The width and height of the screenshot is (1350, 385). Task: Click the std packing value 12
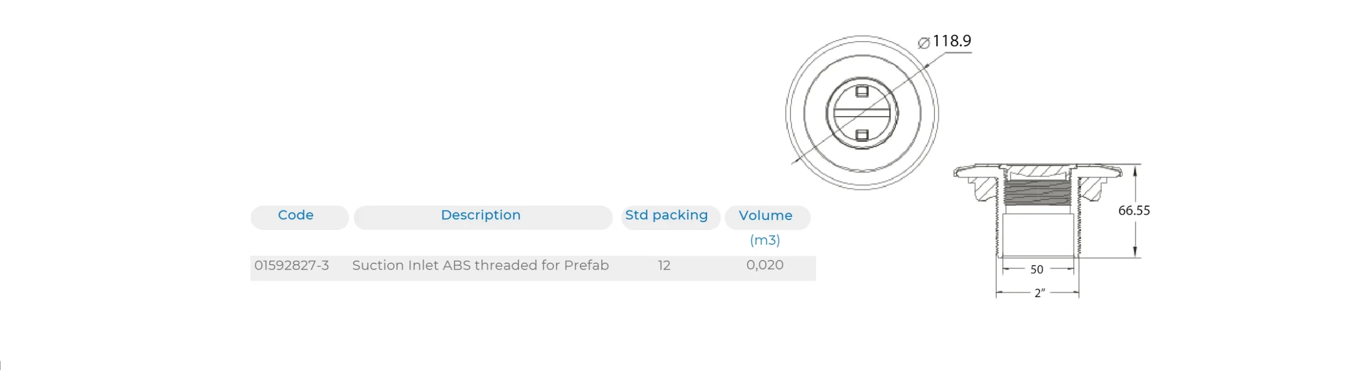664,265
